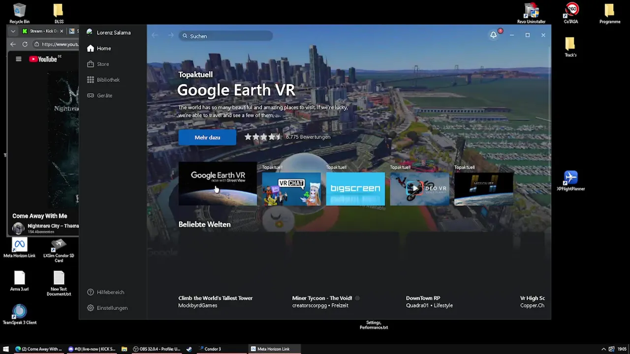Viewport: 630px width, 354px height.
Task: Open the DLSS folder on desktop
Action: pyautogui.click(x=59, y=13)
